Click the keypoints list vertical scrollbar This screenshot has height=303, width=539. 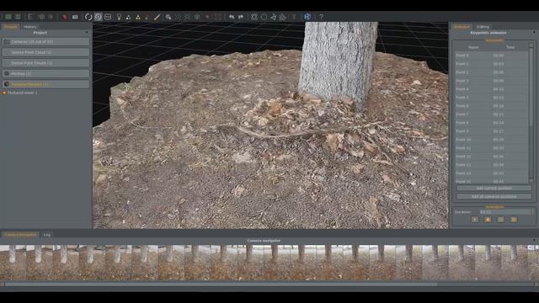(531, 114)
